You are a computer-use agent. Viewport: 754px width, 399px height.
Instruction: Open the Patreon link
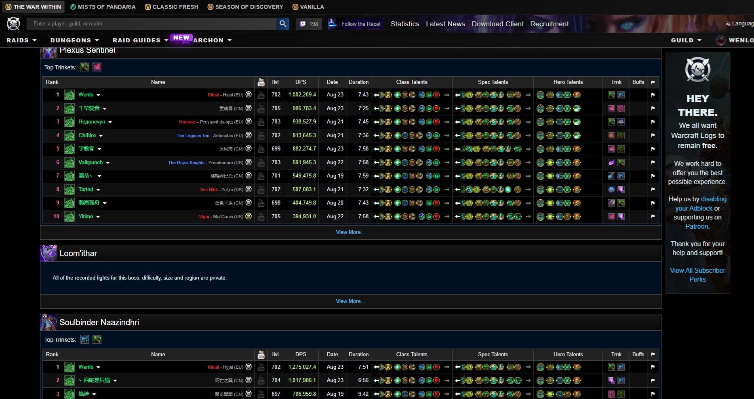697,226
